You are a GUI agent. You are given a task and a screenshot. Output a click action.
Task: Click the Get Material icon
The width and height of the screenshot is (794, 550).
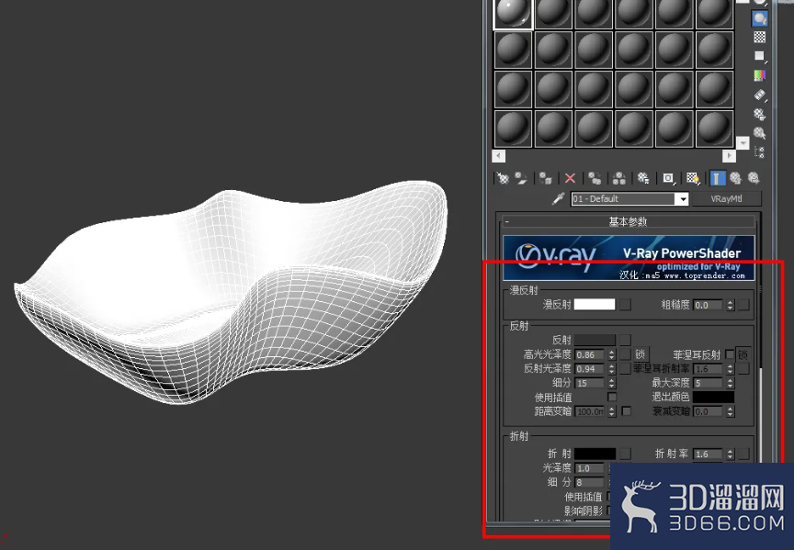tap(503, 178)
